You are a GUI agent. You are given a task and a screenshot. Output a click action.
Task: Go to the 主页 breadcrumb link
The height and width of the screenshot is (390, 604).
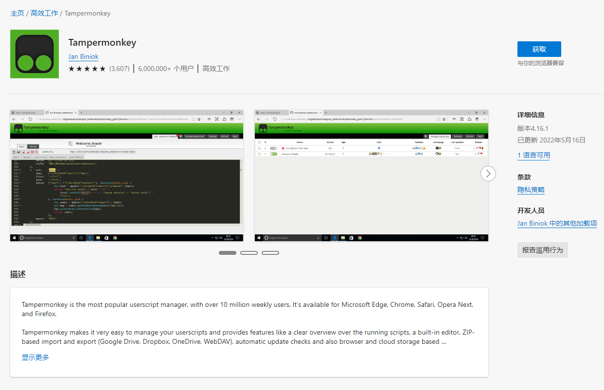pos(18,13)
